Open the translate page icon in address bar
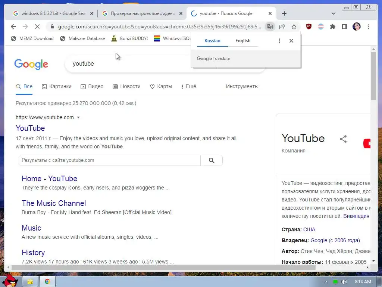The width and height of the screenshot is (382, 287). click(270, 27)
